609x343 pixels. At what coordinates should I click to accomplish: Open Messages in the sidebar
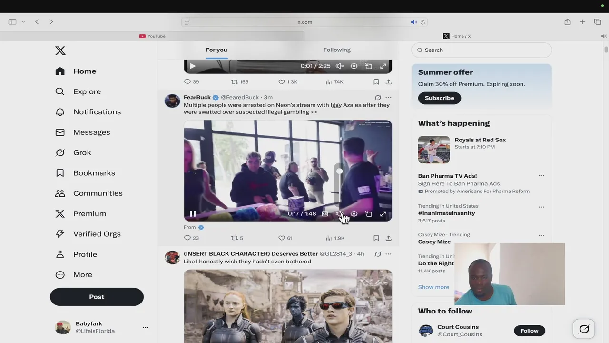click(x=82, y=132)
